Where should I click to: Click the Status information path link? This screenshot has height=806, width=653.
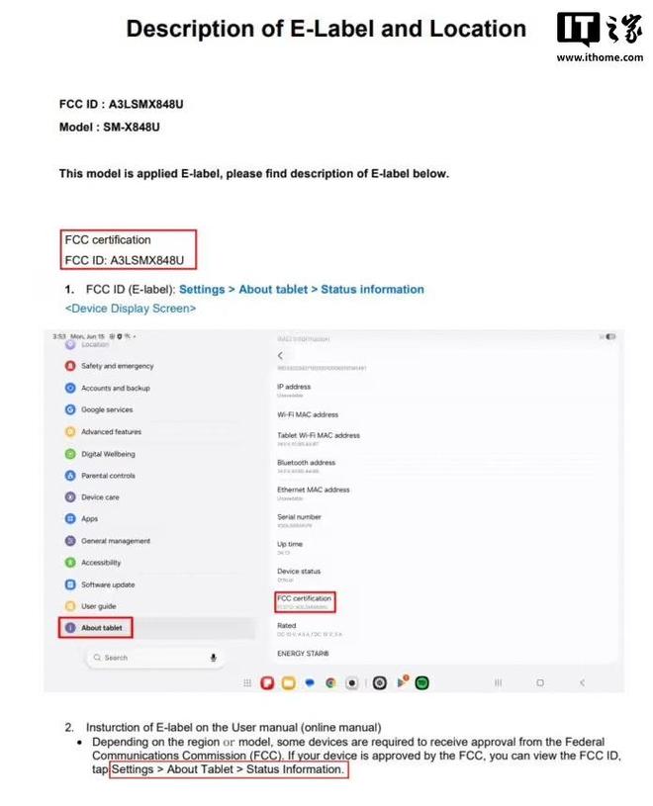pyautogui.click(x=372, y=290)
